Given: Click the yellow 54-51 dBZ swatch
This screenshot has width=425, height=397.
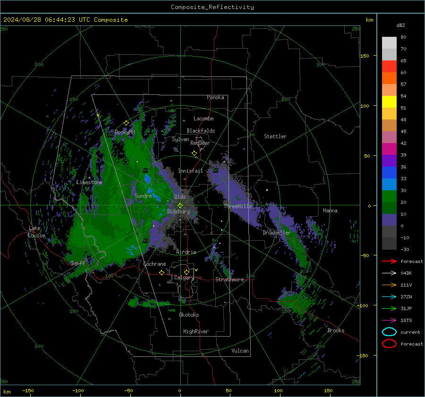Looking at the screenshot, I should tap(389, 101).
